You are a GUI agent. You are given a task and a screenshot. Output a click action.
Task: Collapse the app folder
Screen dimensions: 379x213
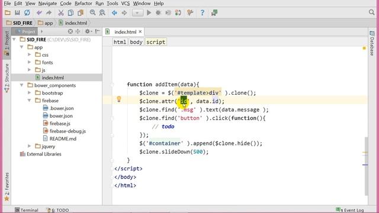tap(22, 47)
